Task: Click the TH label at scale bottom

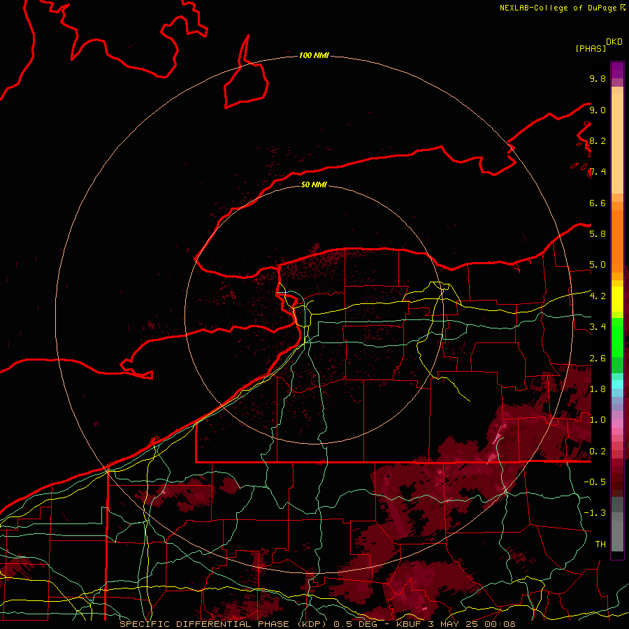Action: [600, 544]
